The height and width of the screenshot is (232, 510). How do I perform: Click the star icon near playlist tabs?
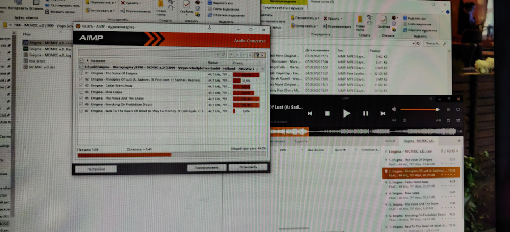tap(459, 141)
